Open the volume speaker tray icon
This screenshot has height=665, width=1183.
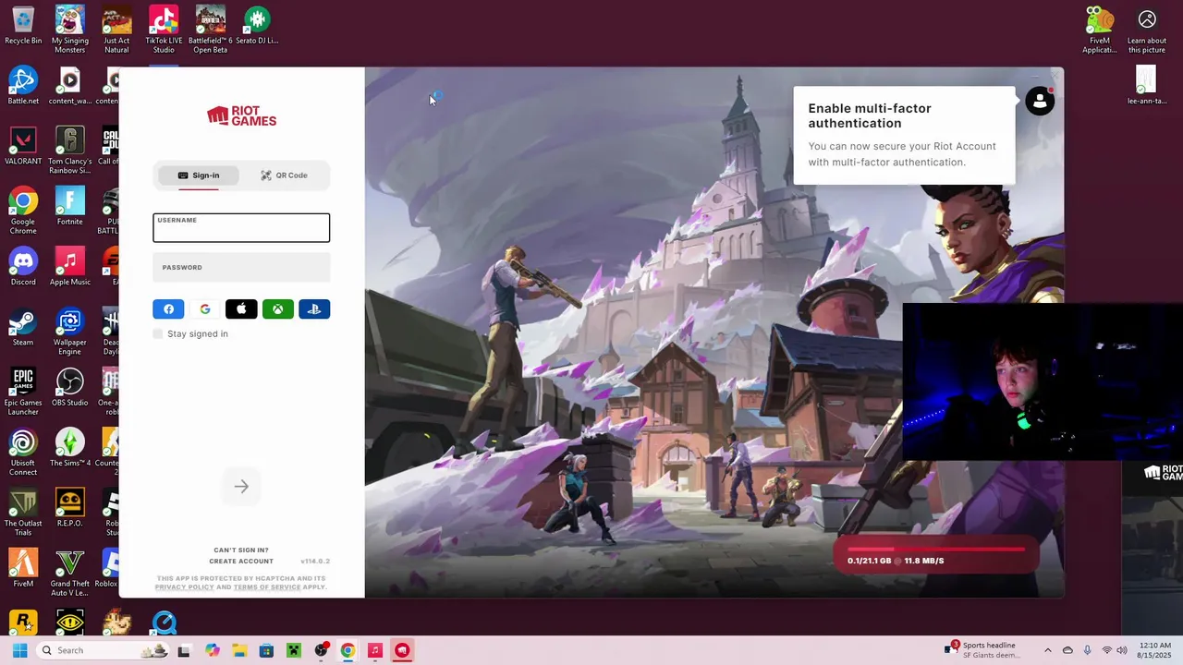tap(1121, 650)
